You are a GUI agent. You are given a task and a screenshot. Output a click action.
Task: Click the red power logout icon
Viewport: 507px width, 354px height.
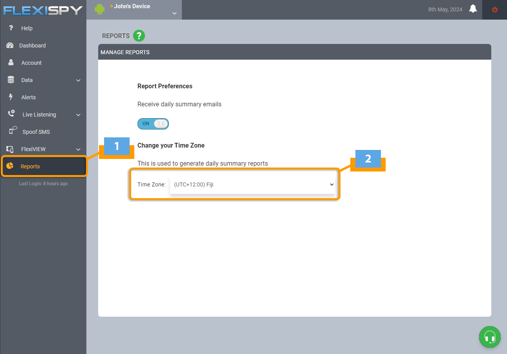[x=495, y=9]
